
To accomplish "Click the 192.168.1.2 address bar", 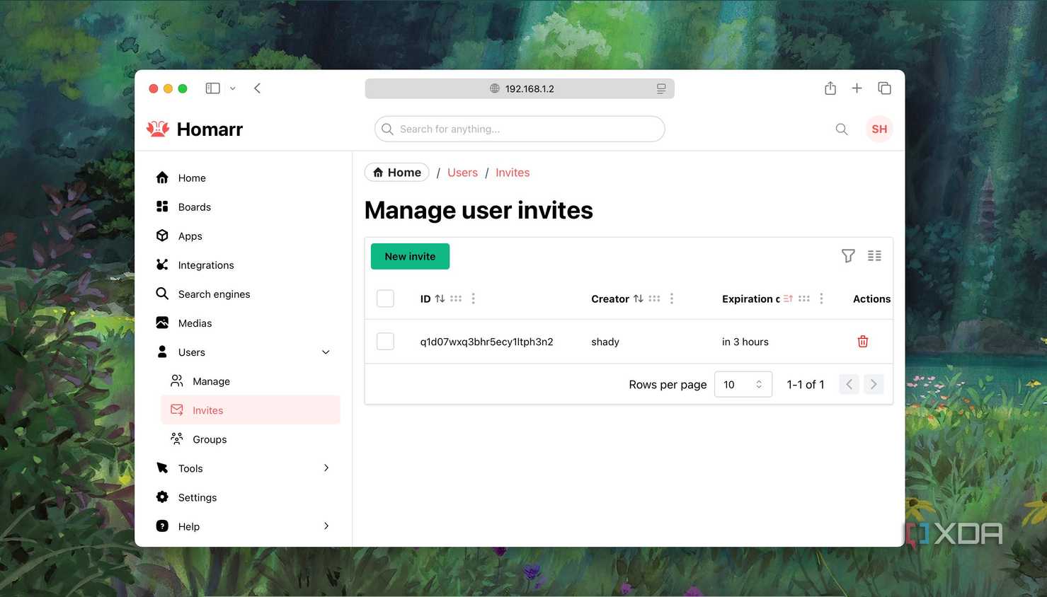I will (x=520, y=88).
